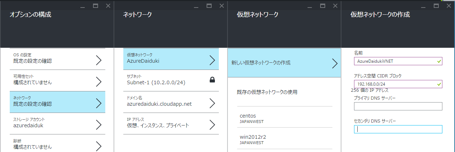Expand the OS の設定 chevron
This screenshot has width=455, height=152.
(98, 60)
